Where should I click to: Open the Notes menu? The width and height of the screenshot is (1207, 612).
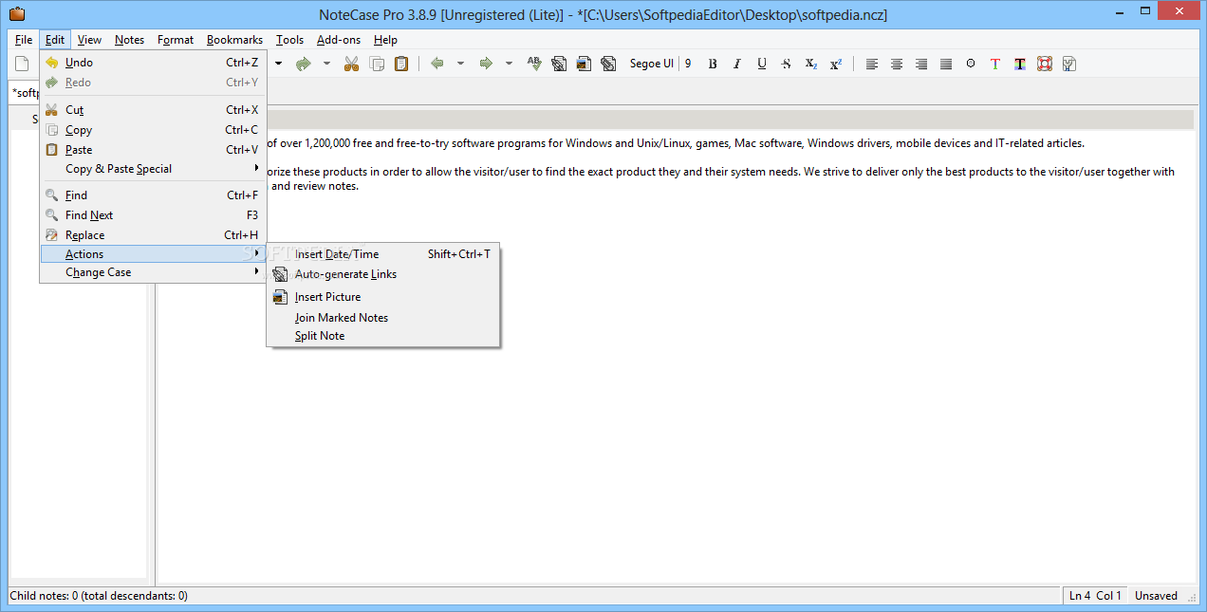click(130, 40)
